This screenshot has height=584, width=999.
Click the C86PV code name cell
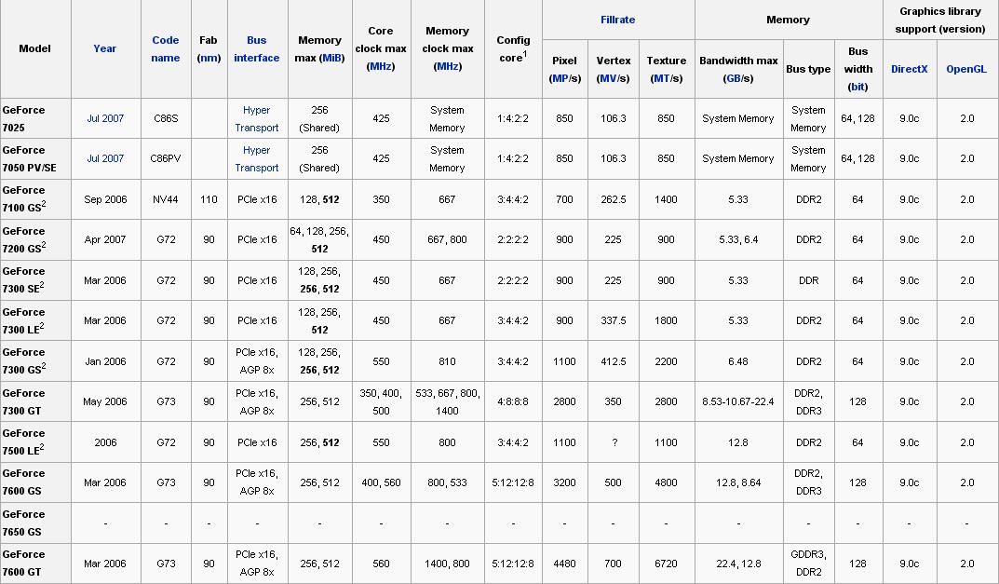click(166, 158)
